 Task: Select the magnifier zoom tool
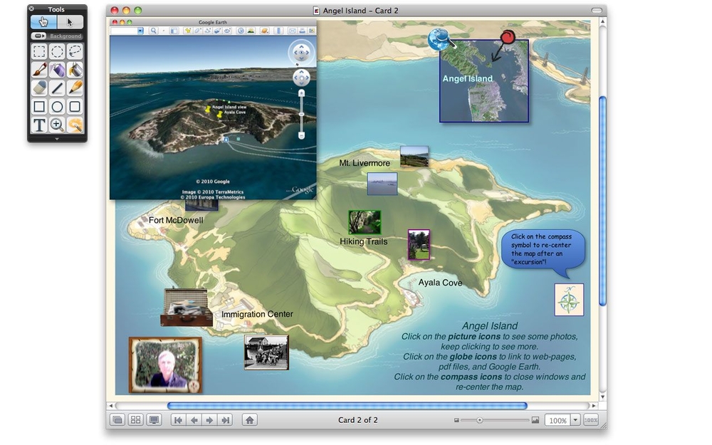click(x=57, y=125)
